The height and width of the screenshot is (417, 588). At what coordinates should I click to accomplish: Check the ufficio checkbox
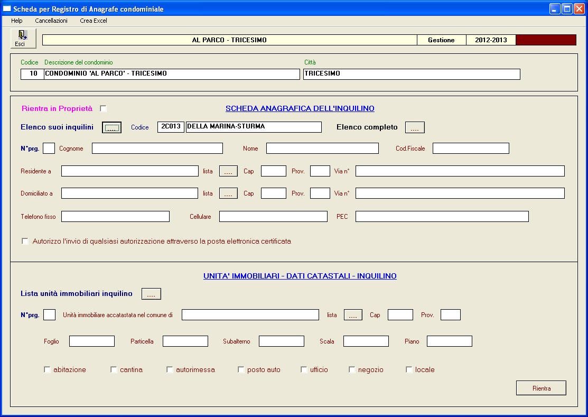(x=304, y=370)
